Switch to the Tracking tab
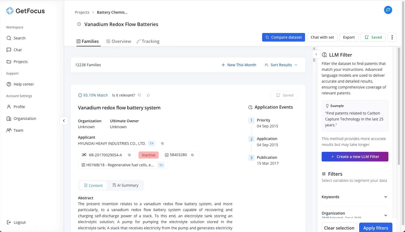Viewport: 405px width, 232px height. tap(148, 41)
